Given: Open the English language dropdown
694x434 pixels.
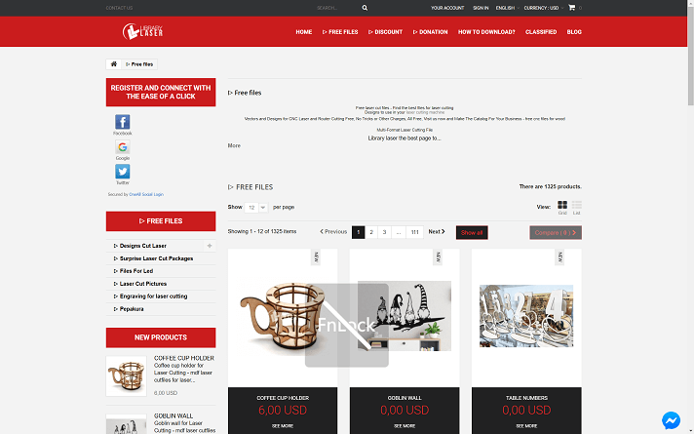Looking at the screenshot, I should tap(507, 8).
